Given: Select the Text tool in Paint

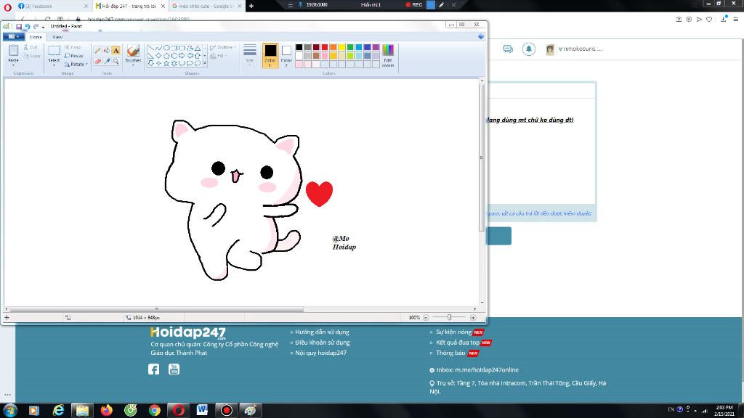Looking at the screenshot, I should click(116, 50).
